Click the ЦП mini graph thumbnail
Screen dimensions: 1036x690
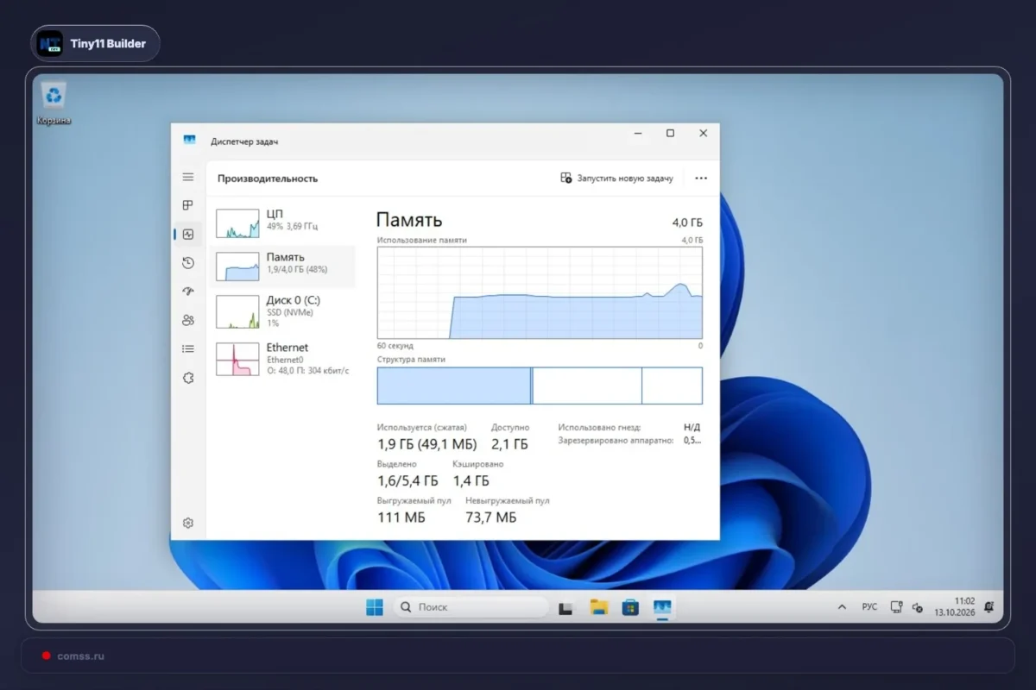[237, 223]
